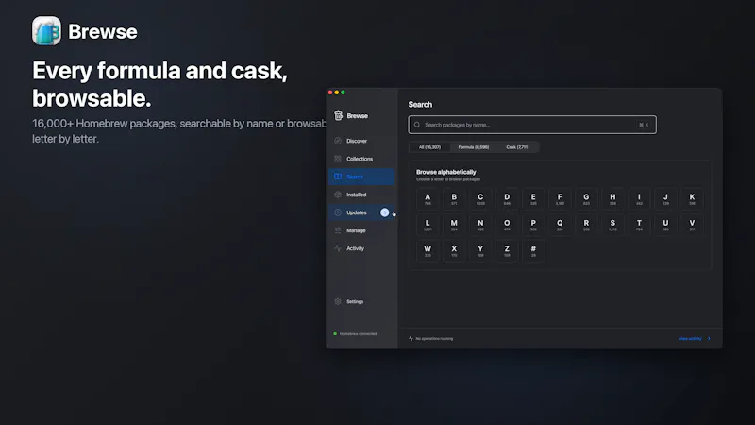The image size is (755, 425).
Task: Click the chevron next to View activity
Action: pos(709,339)
